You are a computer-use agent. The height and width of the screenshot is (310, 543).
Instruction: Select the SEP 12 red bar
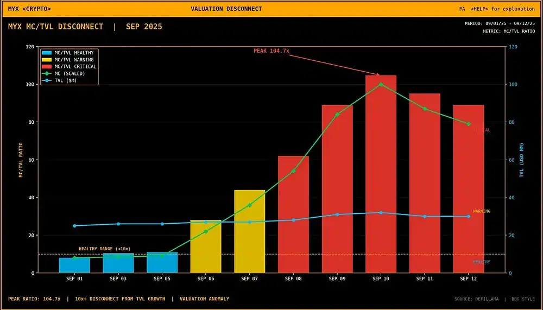[469, 189]
